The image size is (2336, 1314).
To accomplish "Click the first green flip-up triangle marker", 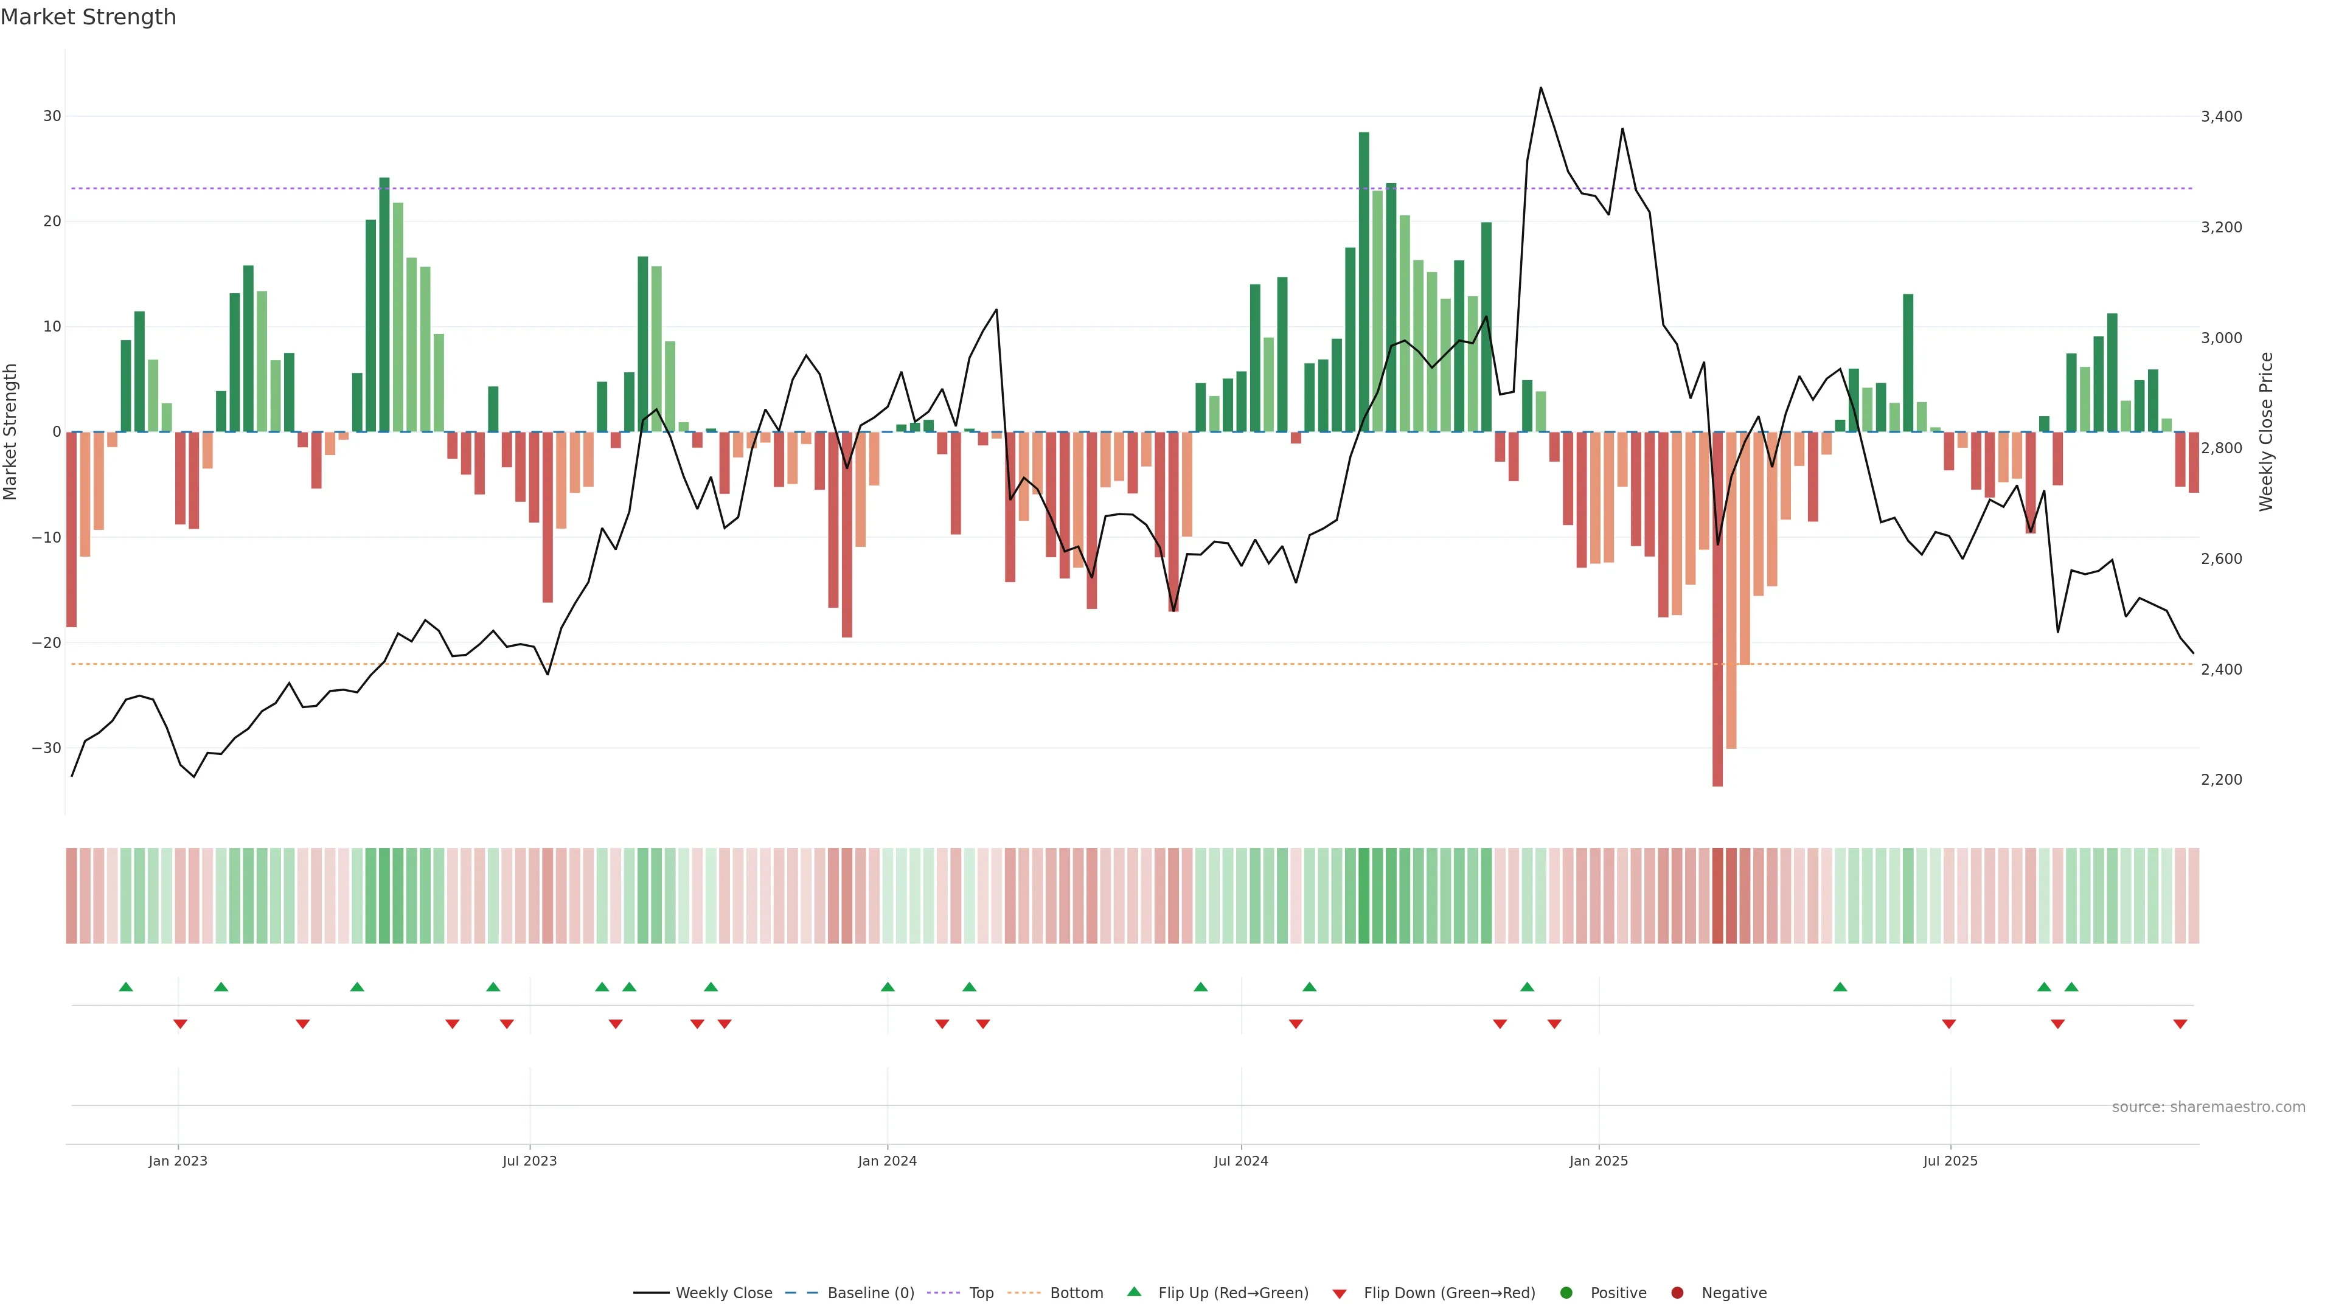I will [x=126, y=987].
